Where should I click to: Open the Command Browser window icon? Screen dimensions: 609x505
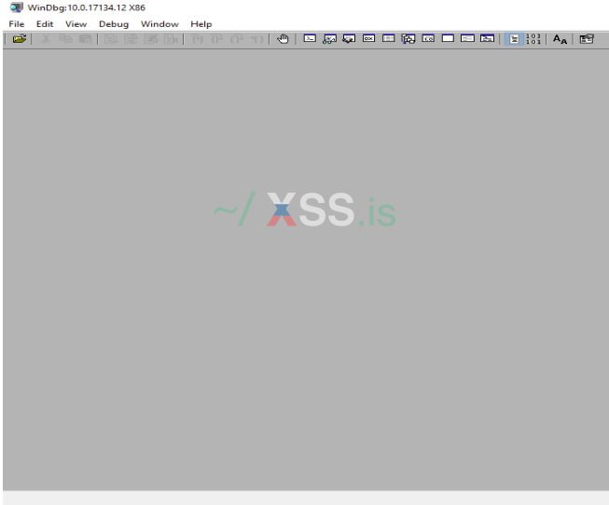[487, 38]
